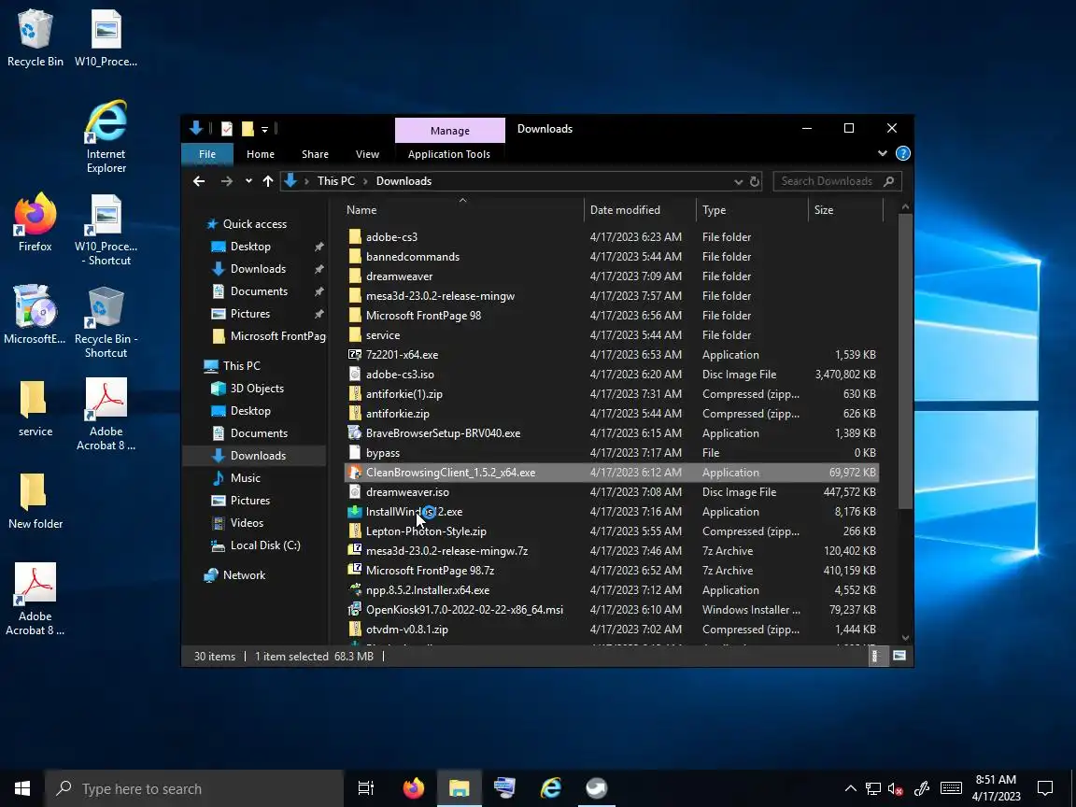The image size is (1076, 807).
Task: Click This PC in the address bar
Action: pyautogui.click(x=336, y=181)
